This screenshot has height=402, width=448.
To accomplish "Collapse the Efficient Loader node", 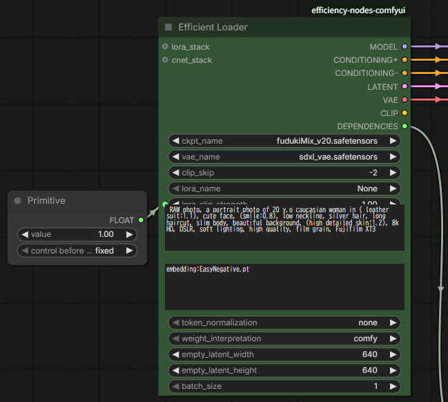I will (168, 28).
